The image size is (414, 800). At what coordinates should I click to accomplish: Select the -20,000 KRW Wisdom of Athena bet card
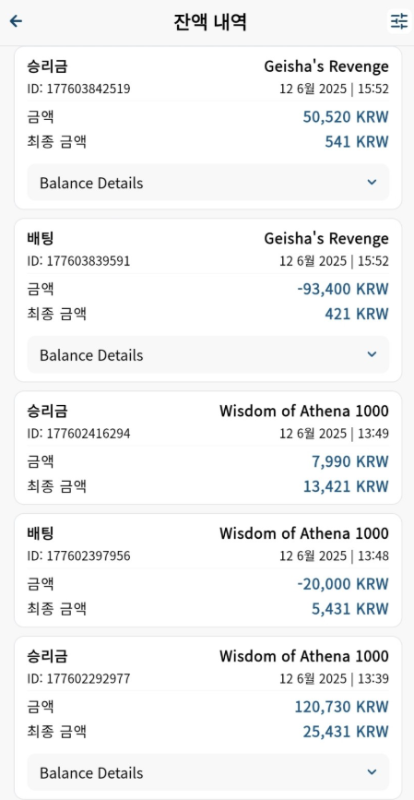tap(208, 570)
